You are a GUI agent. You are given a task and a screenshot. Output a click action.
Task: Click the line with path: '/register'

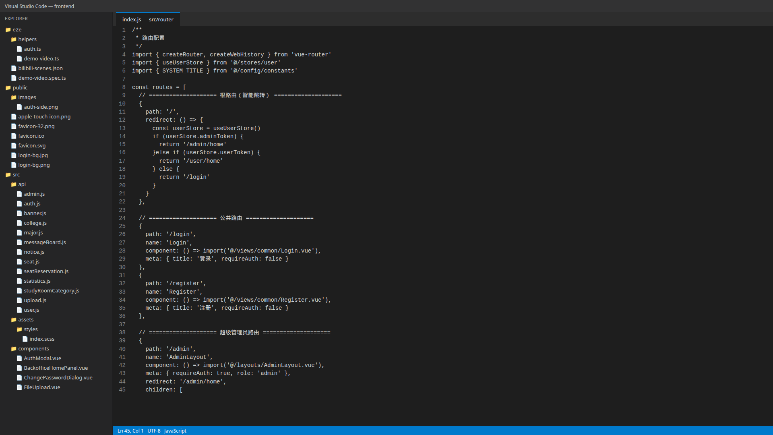tap(176, 284)
